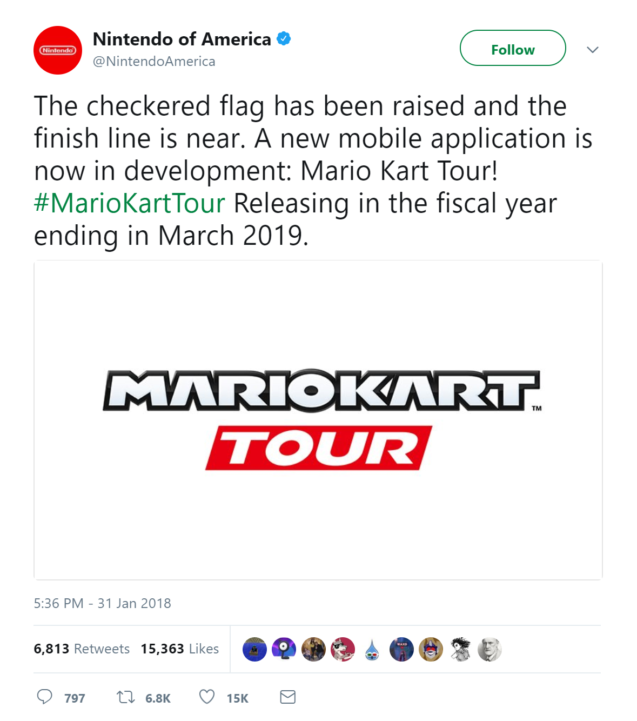Expand the caret next to Follow button
The height and width of the screenshot is (721, 637).
click(x=593, y=49)
